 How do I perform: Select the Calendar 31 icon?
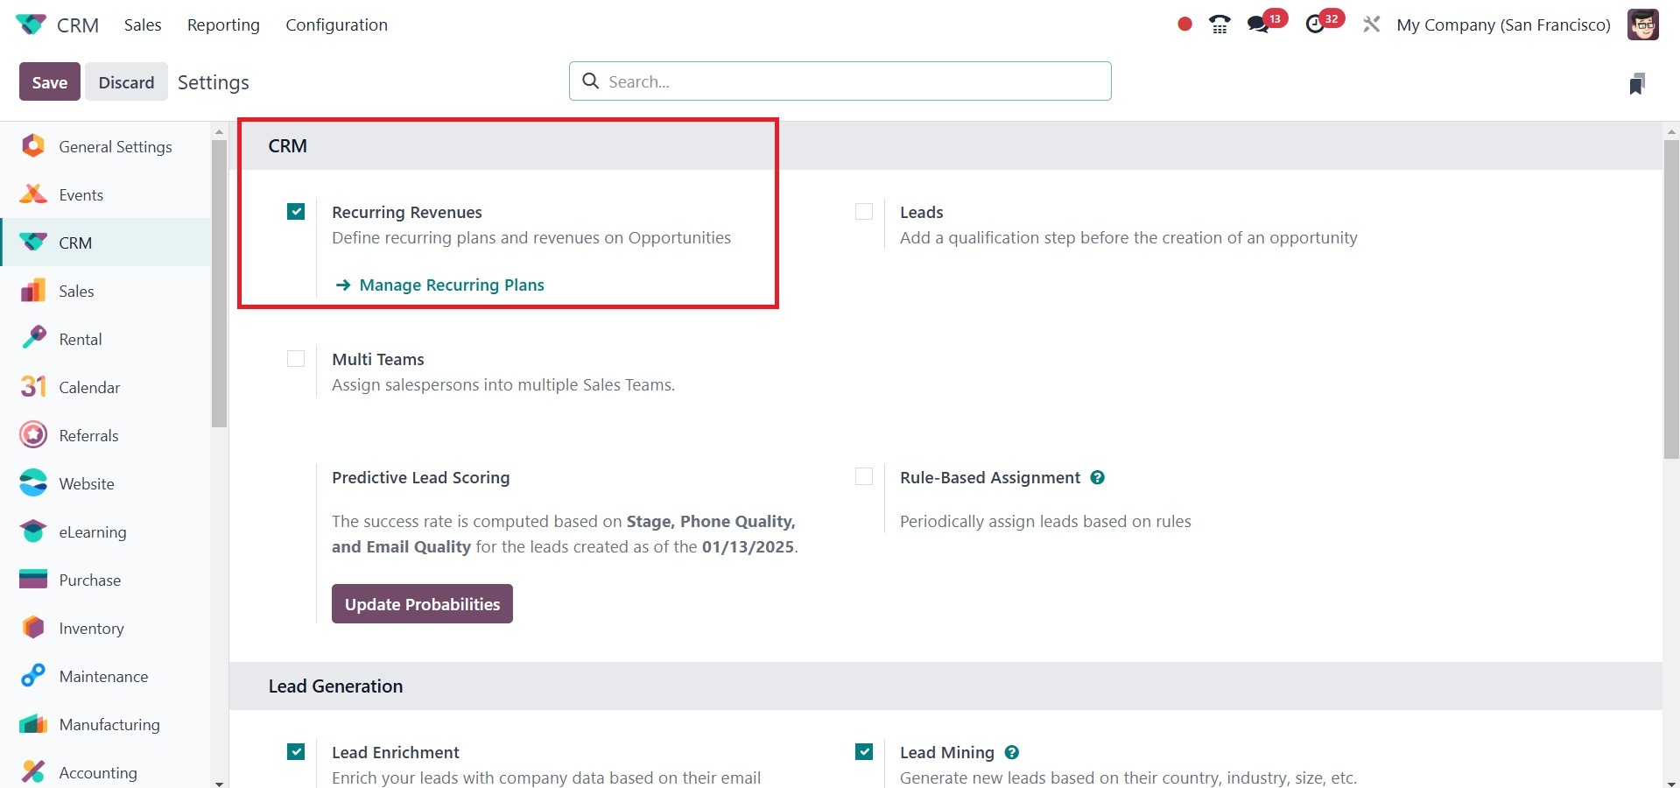(33, 387)
